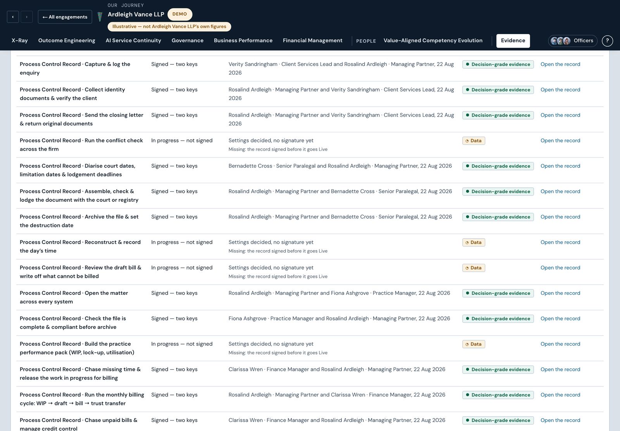This screenshot has height=431, width=620.
Task: Click the Data badge on Review the draft bill row
Action: [474, 268]
